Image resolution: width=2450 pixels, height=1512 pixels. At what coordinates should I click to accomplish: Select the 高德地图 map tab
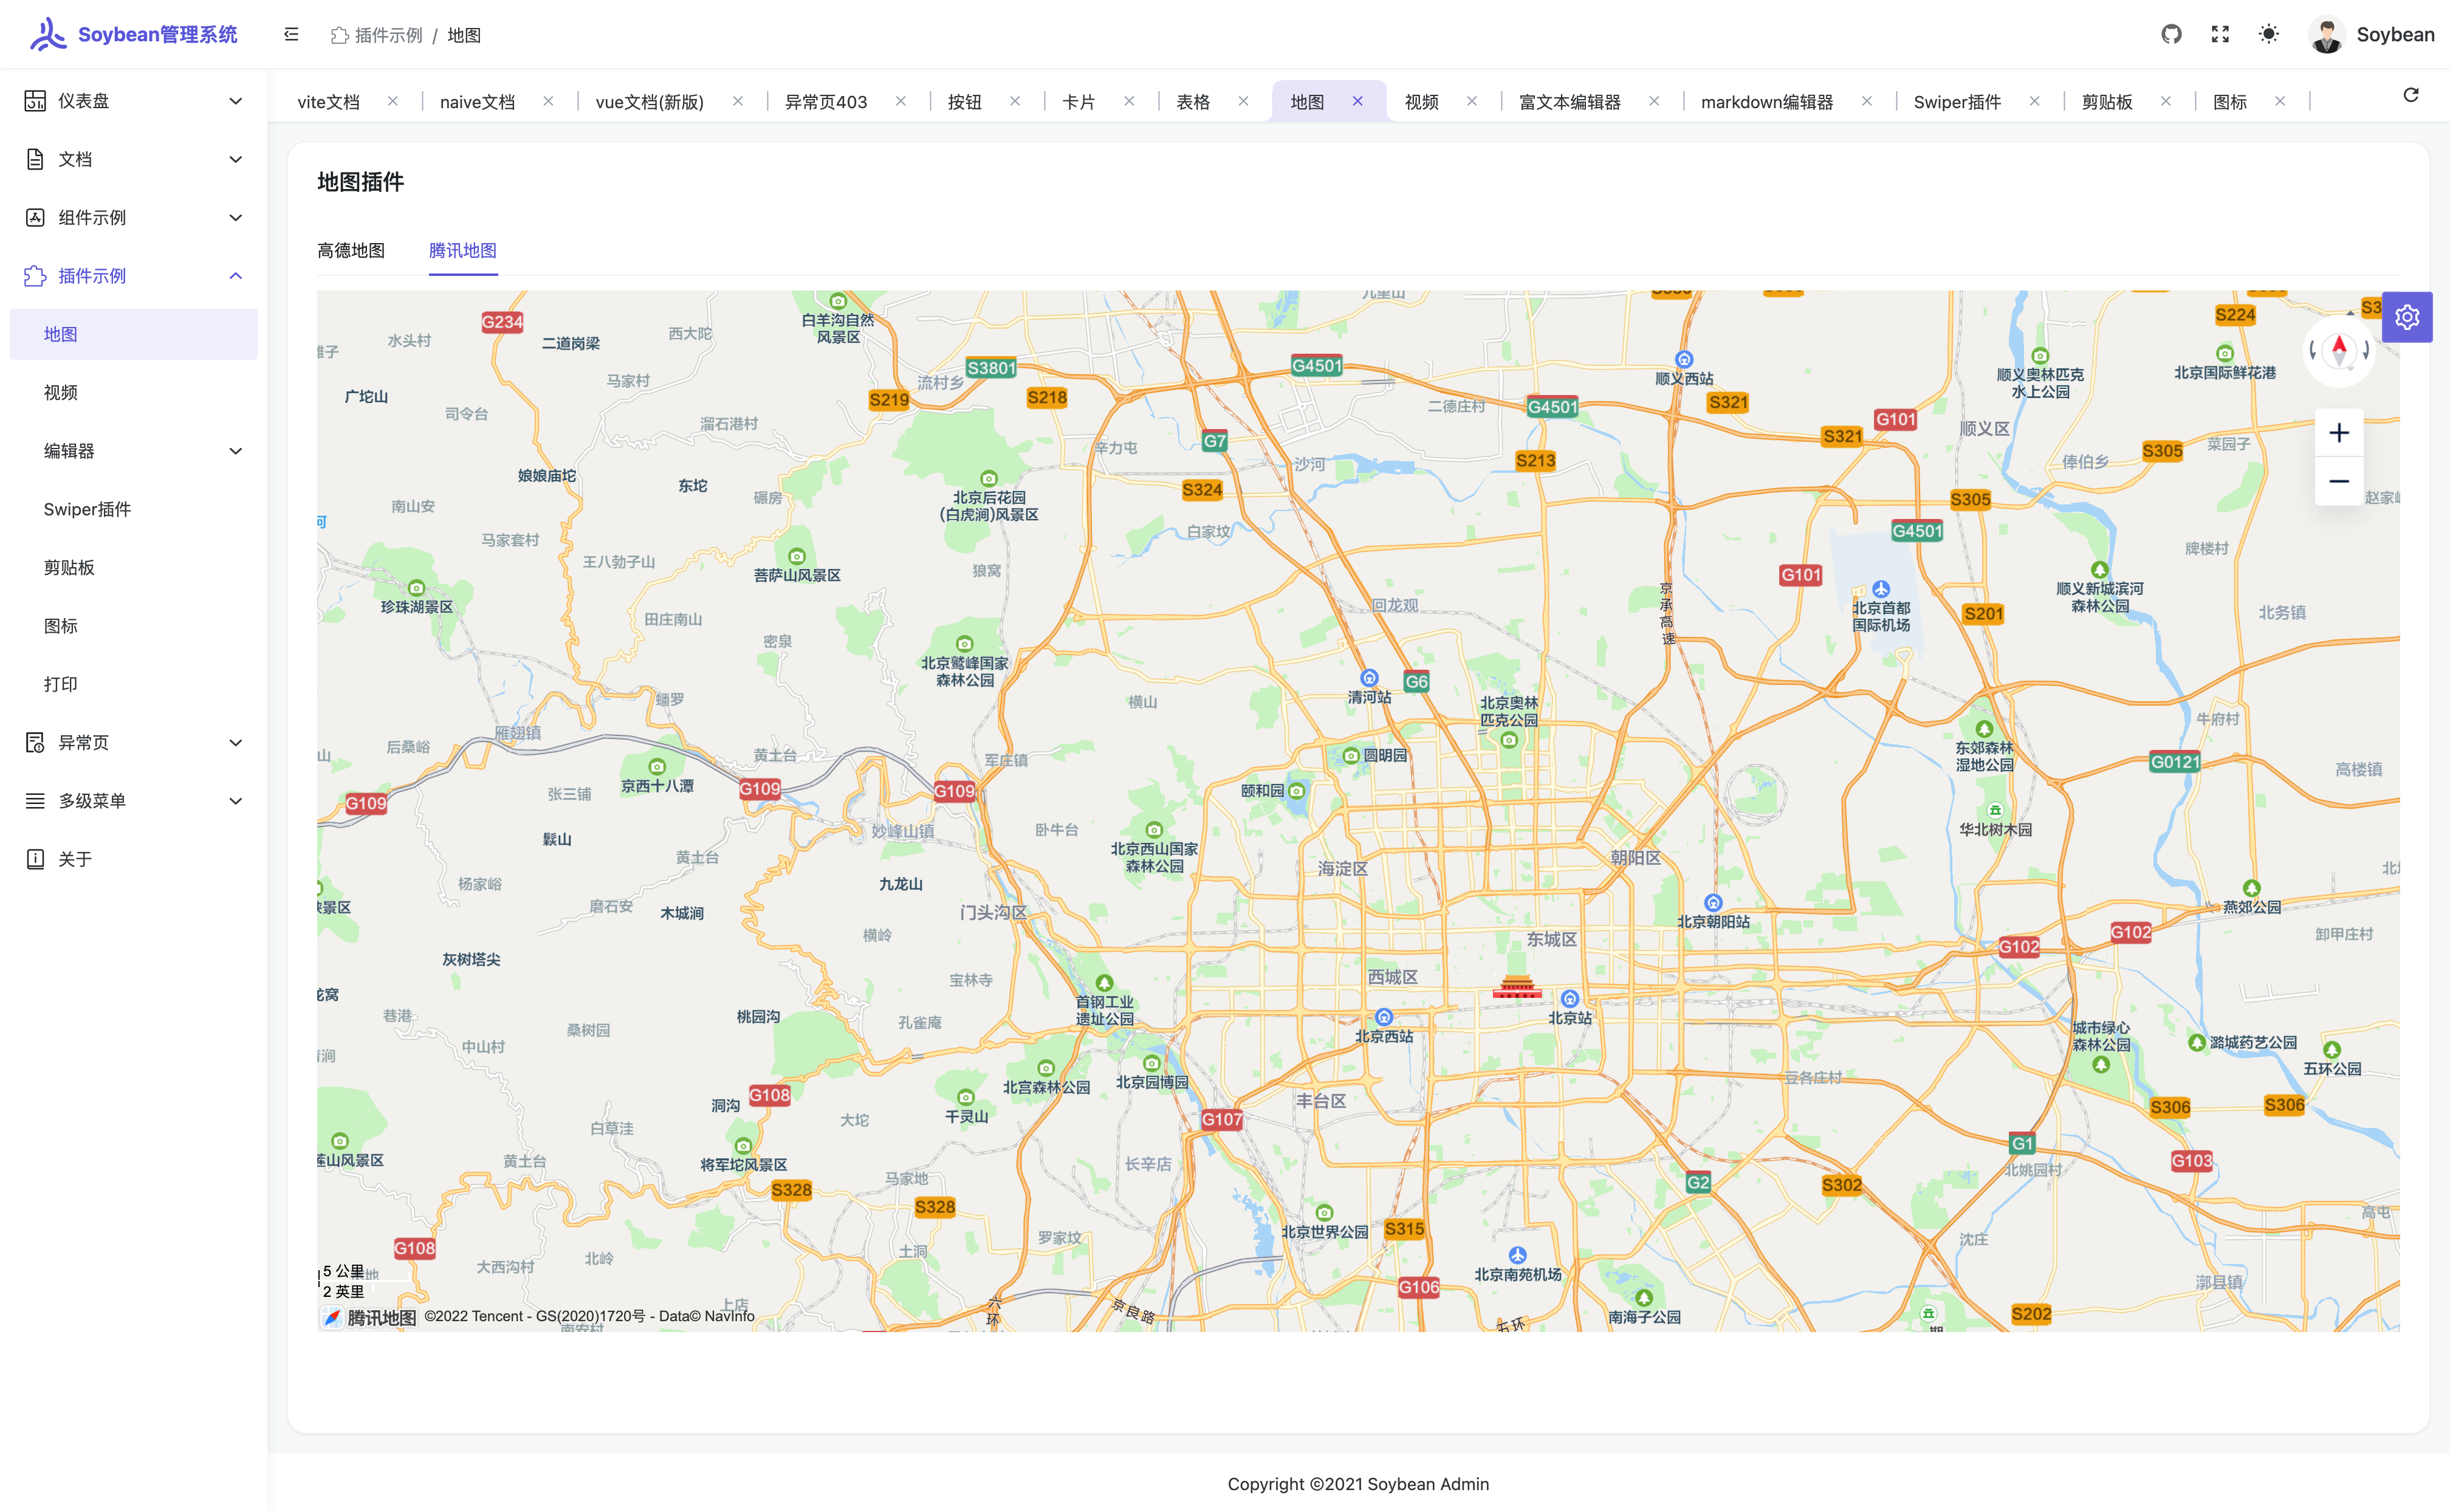tap(351, 250)
